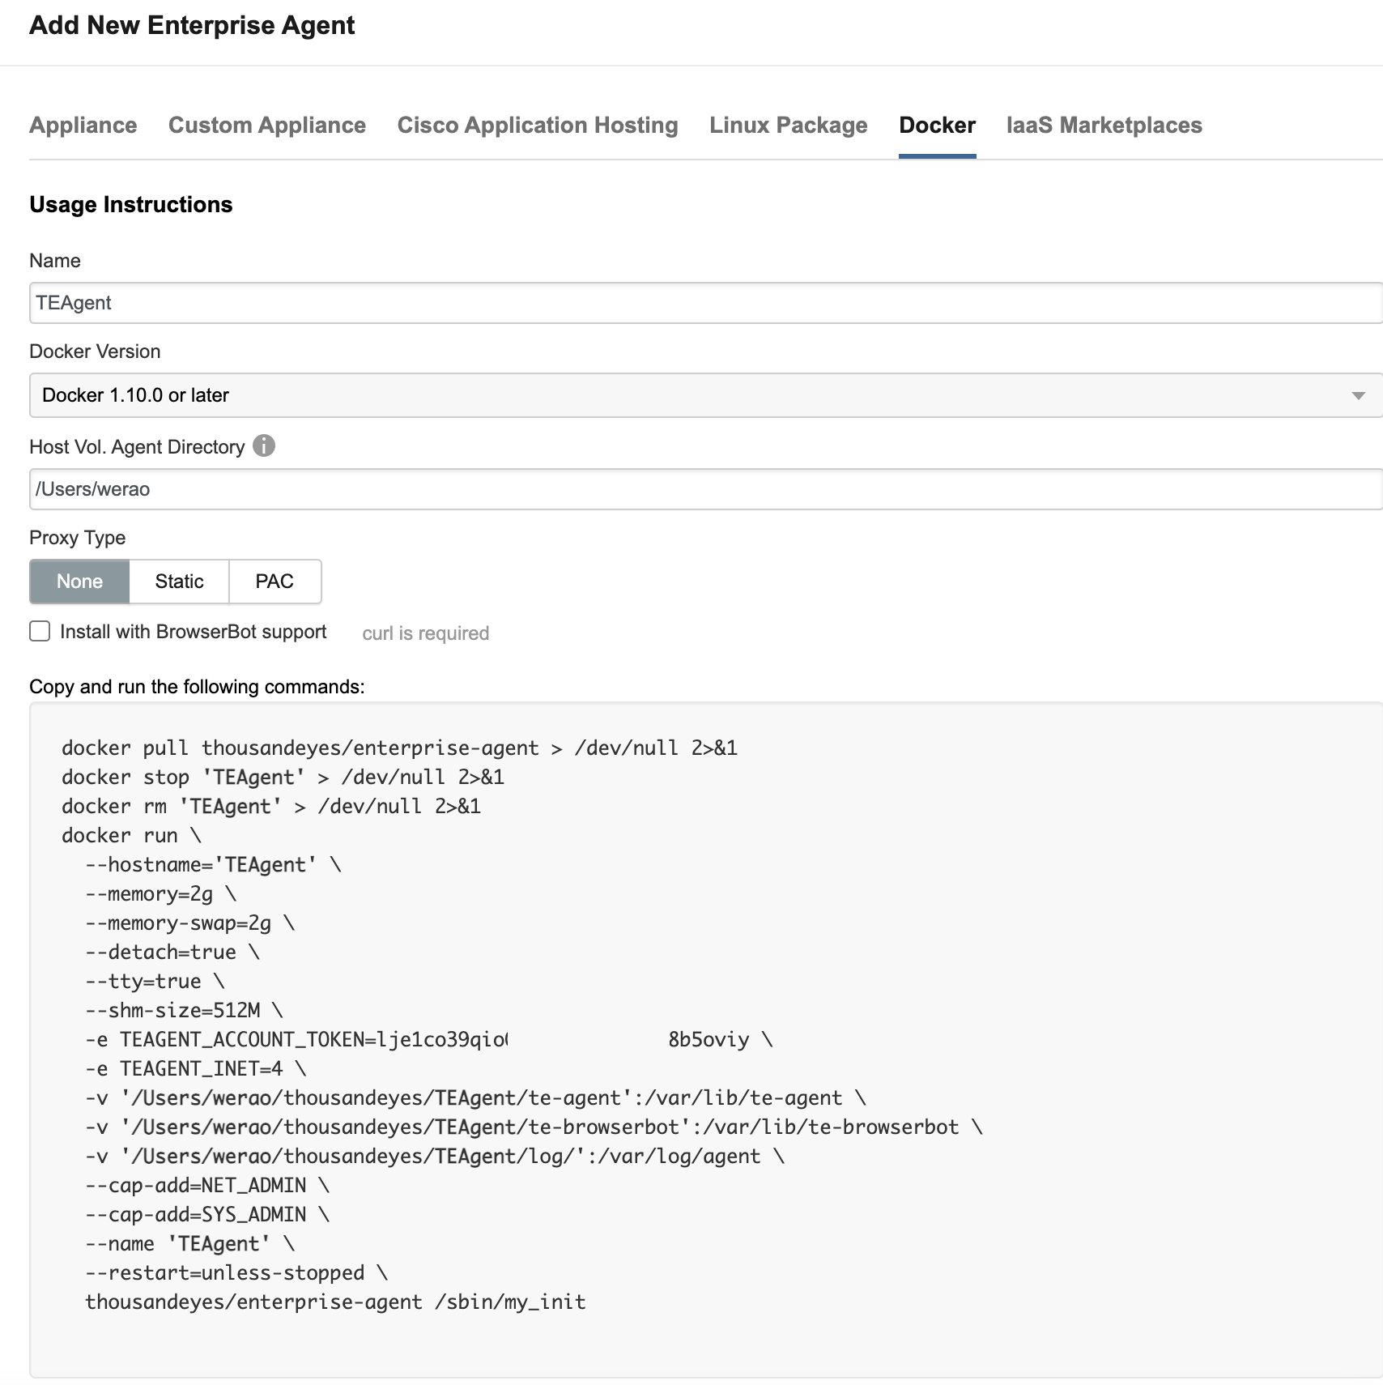The width and height of the screenshot is (1383, 1385).
Task: Select Static proxy type
Action: (x=179, y=582)
